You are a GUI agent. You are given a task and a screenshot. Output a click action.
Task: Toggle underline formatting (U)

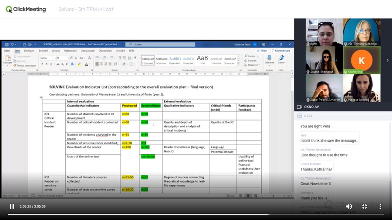(x=51, y=64)
